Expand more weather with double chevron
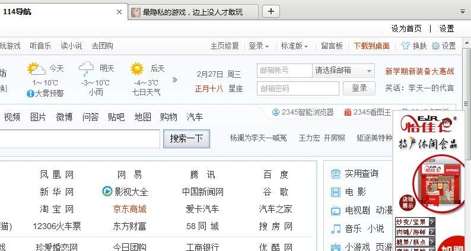Image resolution: width=471 pixels, height=251 pixels. [174, 80]
